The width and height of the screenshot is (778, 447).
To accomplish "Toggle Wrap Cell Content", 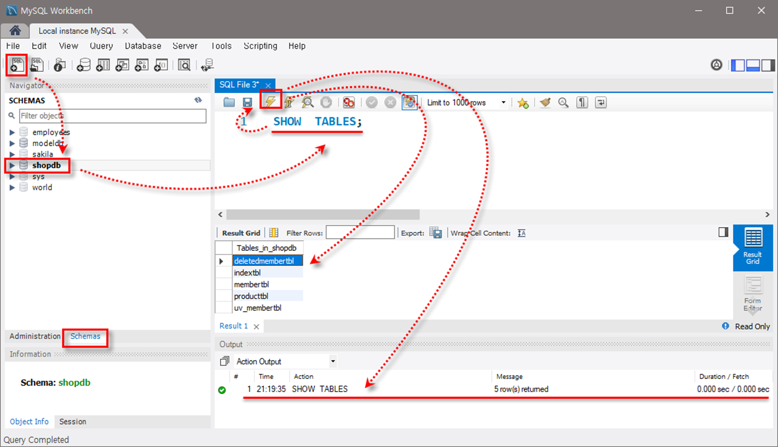I will click(x=521, y=233).
